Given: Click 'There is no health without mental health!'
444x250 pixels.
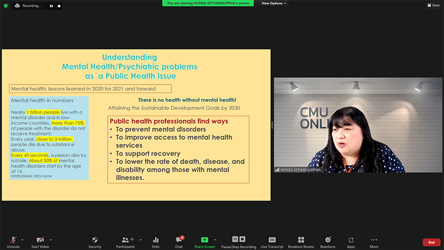Looking at the screenshot, I should pos(187,100).
